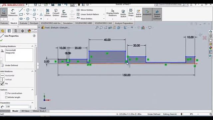Switch to ConfigurationManager tab
Viewport: 213px width, 120px height.
pyautogui.click(x=16, y=31)
